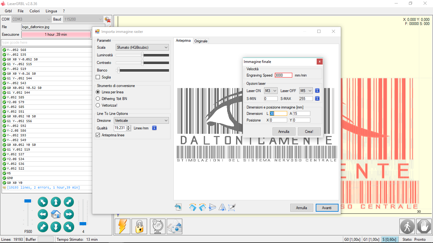
Task: Click the padlock unlock icon
Action: click(x=139, y=226)
